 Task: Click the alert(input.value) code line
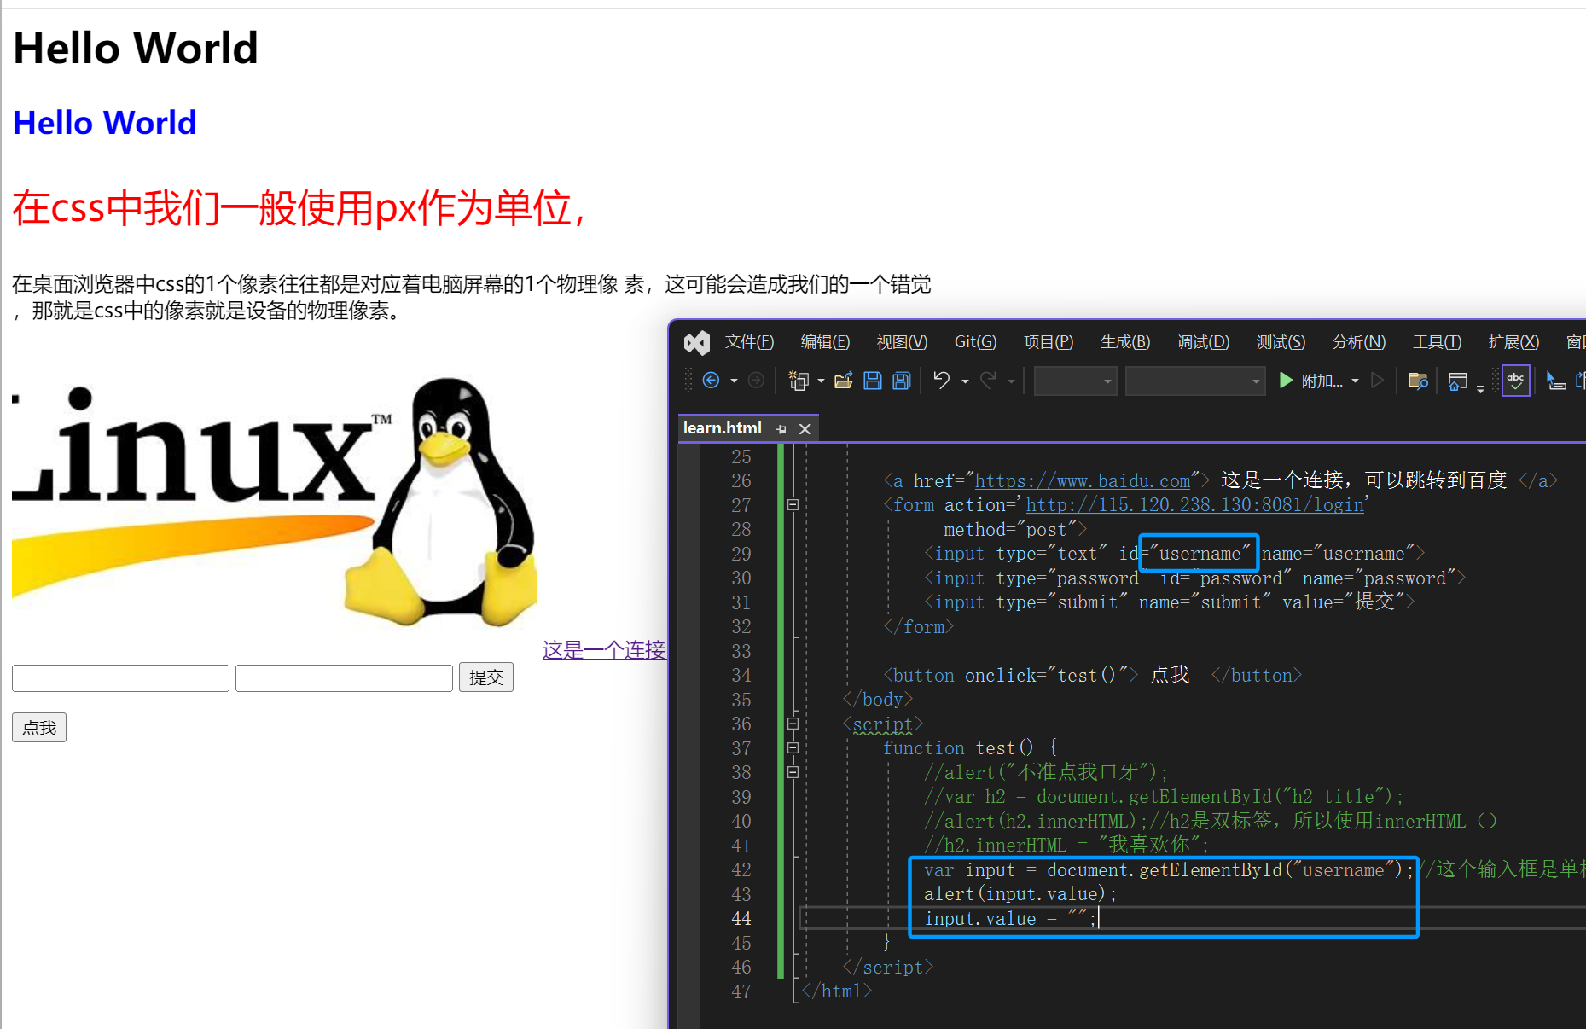click(x=1020, y=894)
